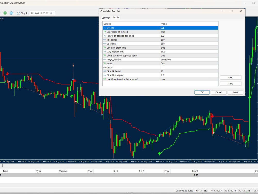
Task: Switch to the Common tab
Action: coord(106,17)
